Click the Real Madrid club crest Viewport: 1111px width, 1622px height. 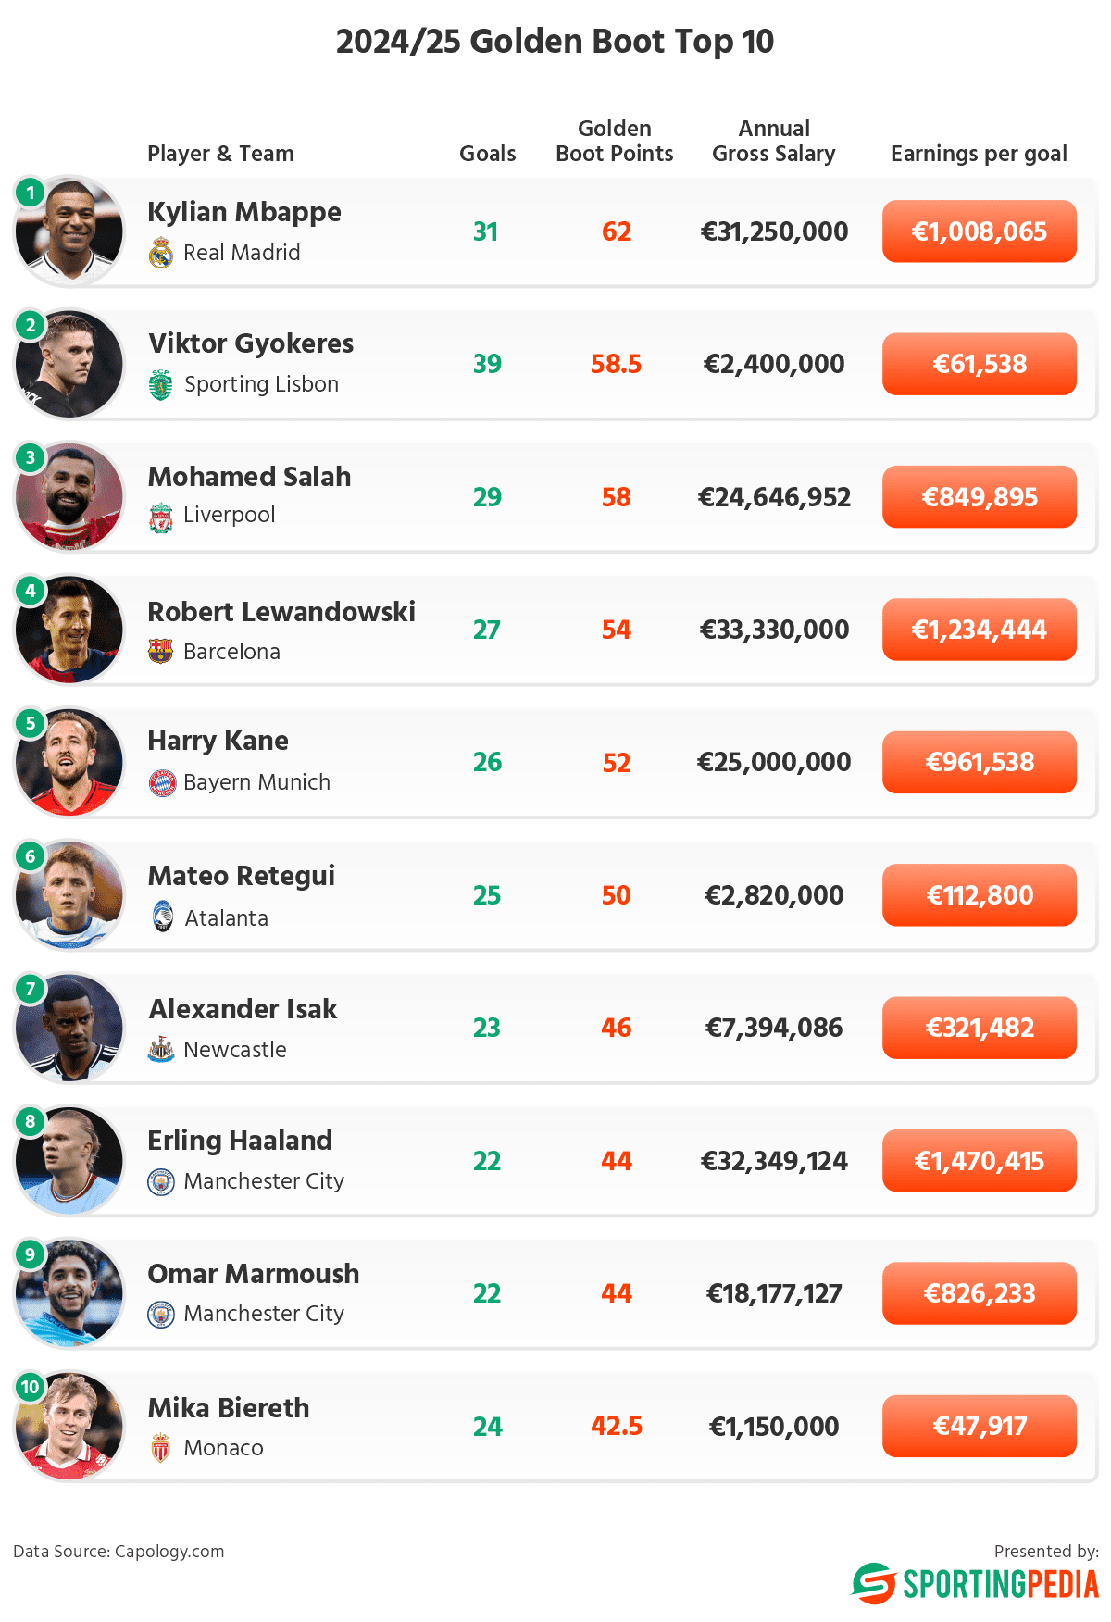[x=161, y=253]
